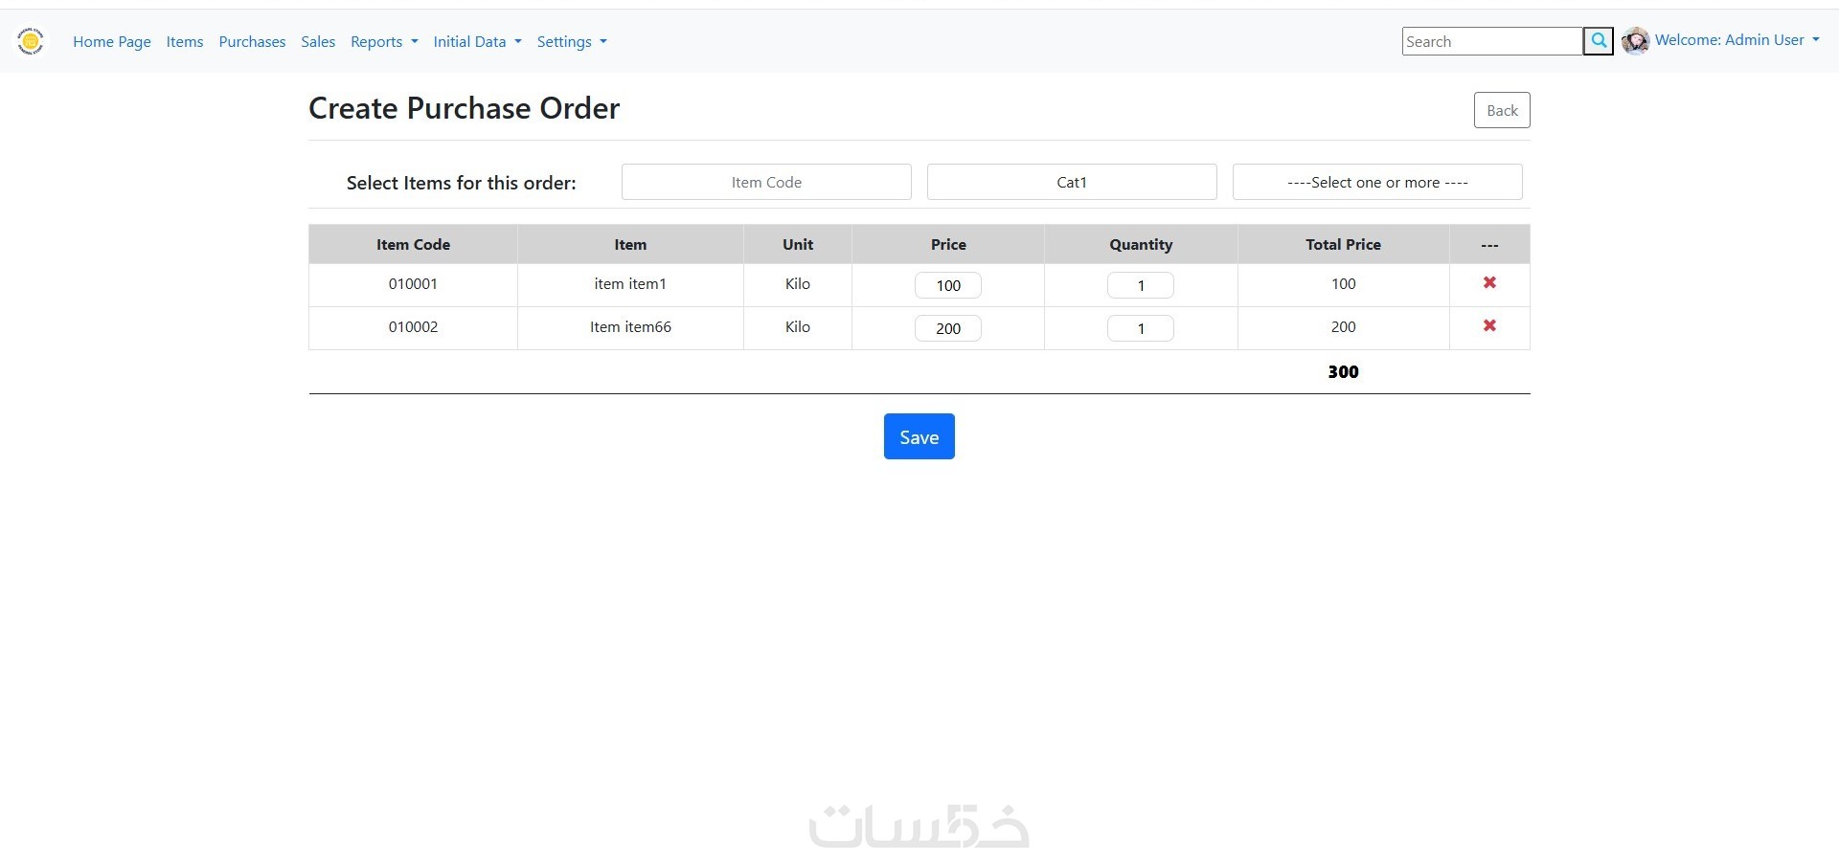Click the Admin User avatar
Viewport: 1839px width, 866px height.
(x=1635, y=41)
